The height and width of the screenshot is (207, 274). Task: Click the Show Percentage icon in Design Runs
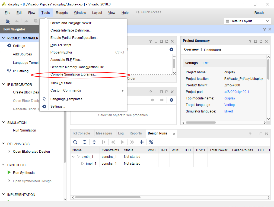point(151,142)
